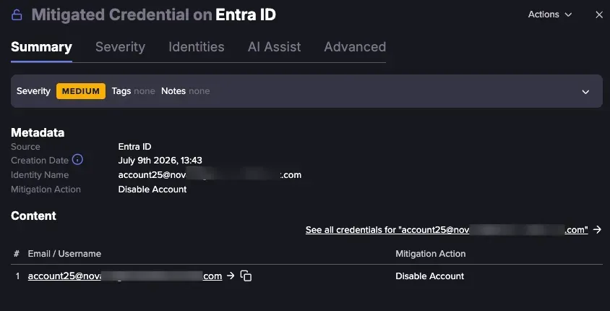Open the account25 email link in row 1
610x311 pixels.
[125, 276]
